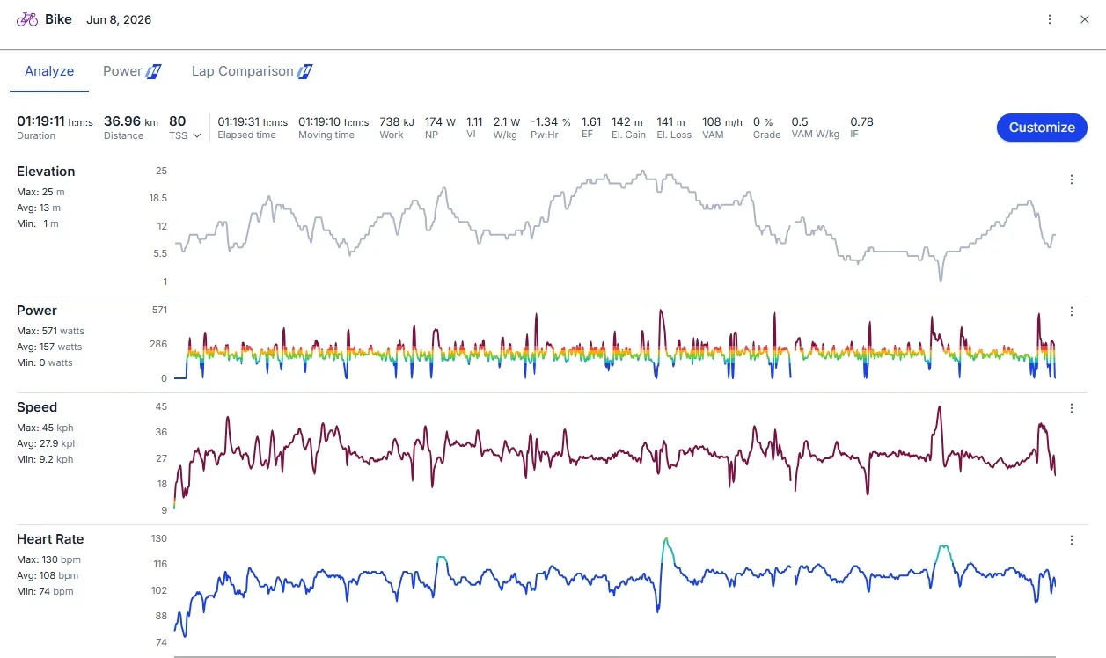Image resolution: width=1106 pixels, height=658 pixels.
Task: Click the Elevation chart heading
Action: (x=46, y=172)
